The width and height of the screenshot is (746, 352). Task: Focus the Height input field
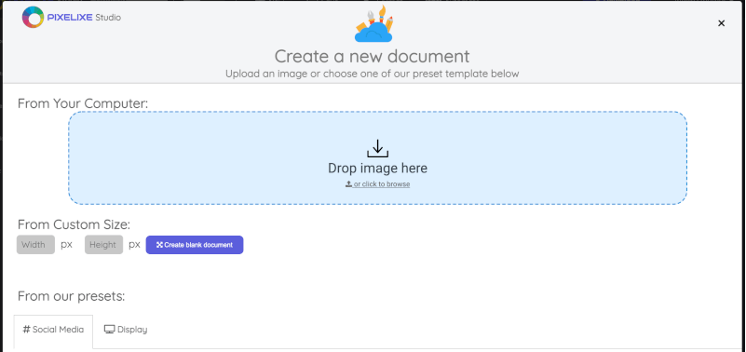pos(103,245)
